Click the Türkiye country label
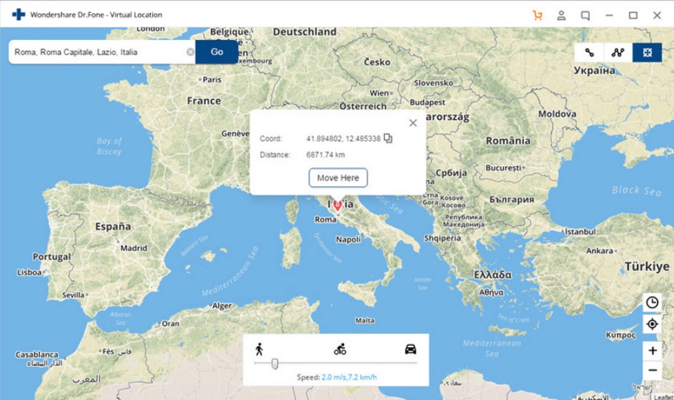 coord(647,267)
